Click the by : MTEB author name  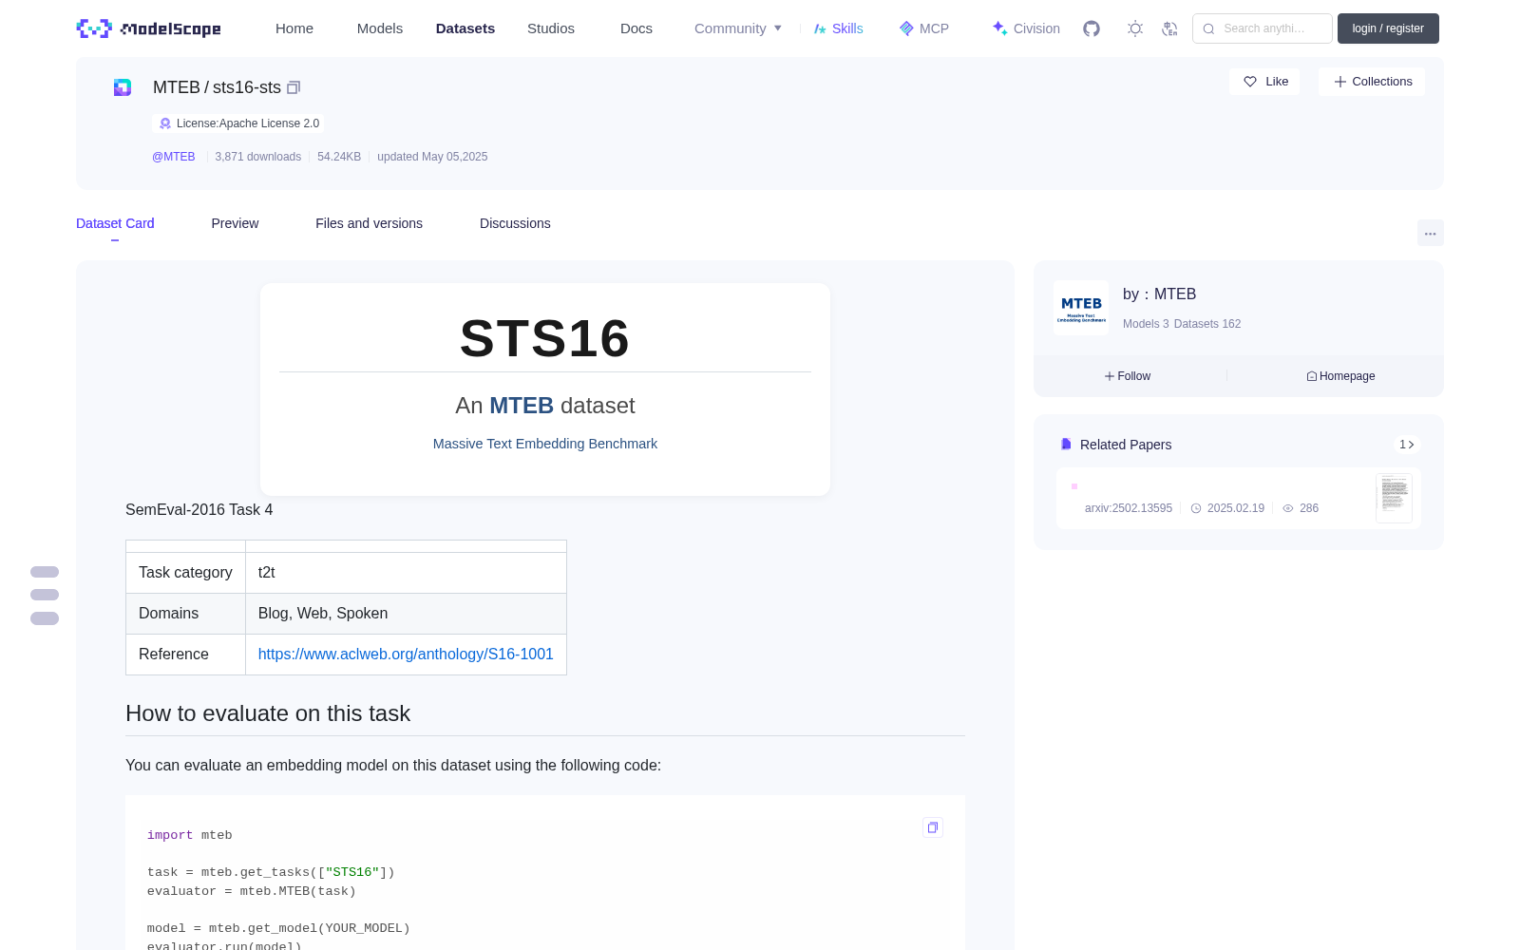[x=1159, y=294]
